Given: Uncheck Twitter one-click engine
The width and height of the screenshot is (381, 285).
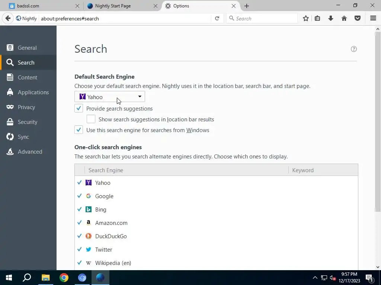Looking at the screenshot, I should pos(80,249).
